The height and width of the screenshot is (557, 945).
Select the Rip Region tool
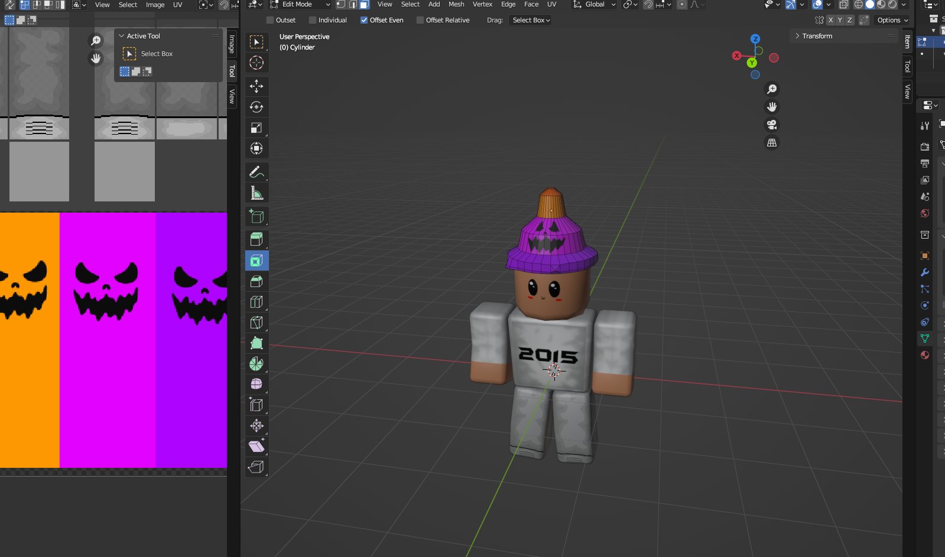click(x=256, y=467)
